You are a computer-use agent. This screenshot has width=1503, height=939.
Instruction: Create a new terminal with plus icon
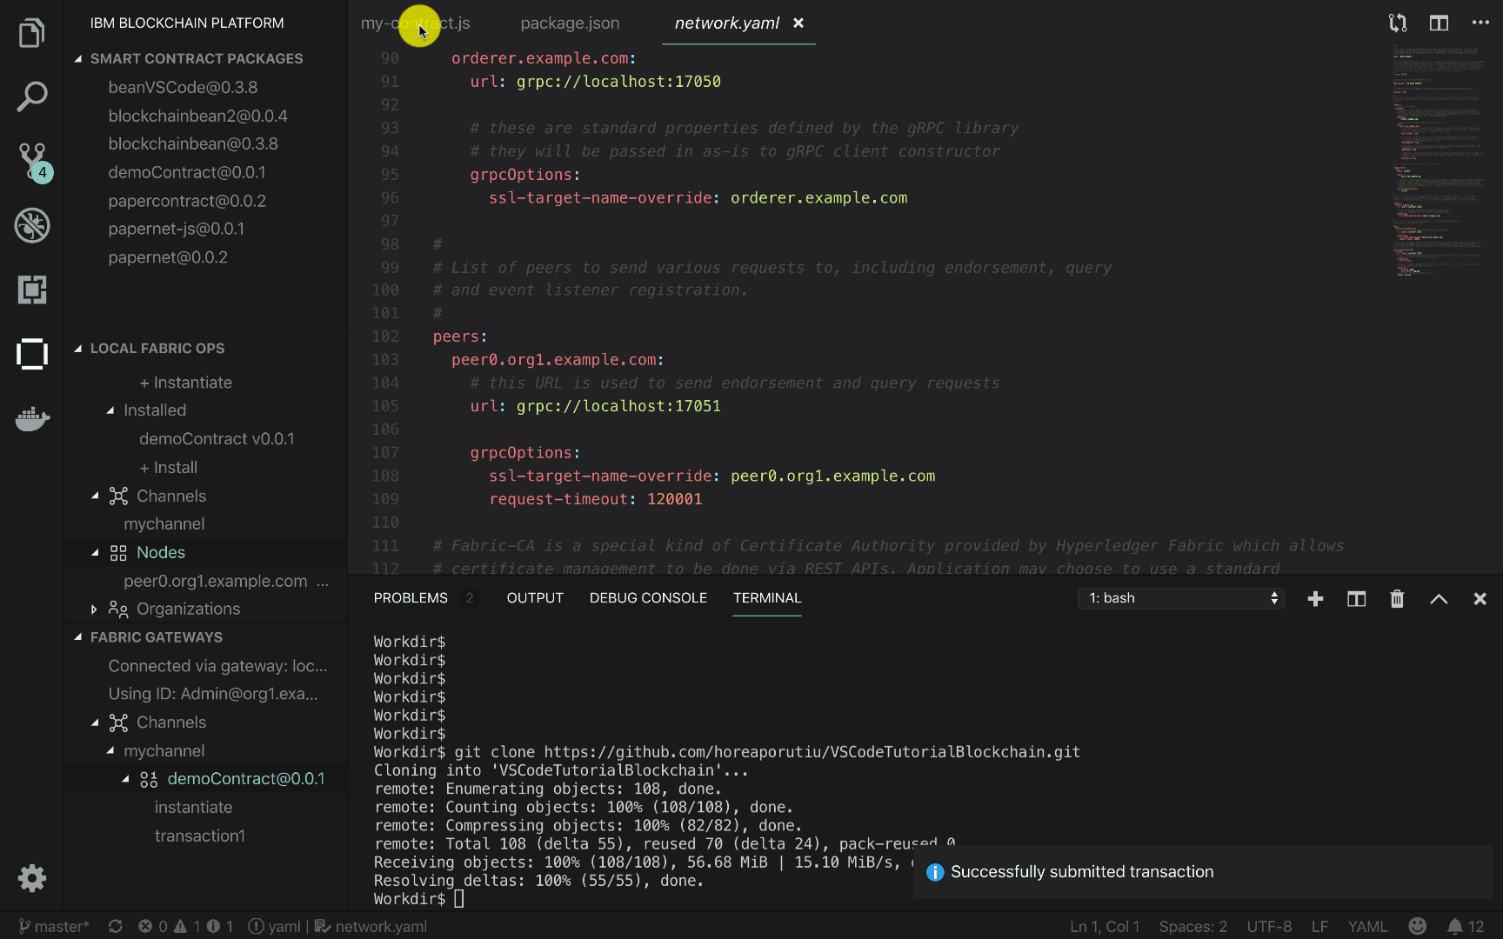coord(1315,598)
